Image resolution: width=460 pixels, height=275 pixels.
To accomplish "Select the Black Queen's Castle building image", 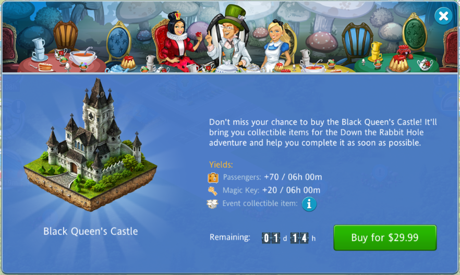I will tap(90, 145).
